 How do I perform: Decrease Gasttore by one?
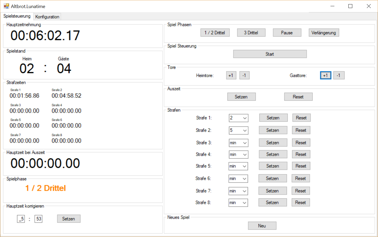point(339,75)
